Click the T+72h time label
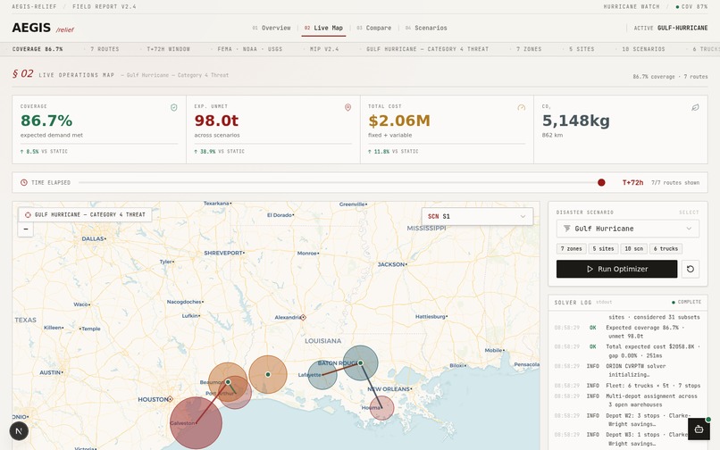720x450 pixels. (632, 182)
